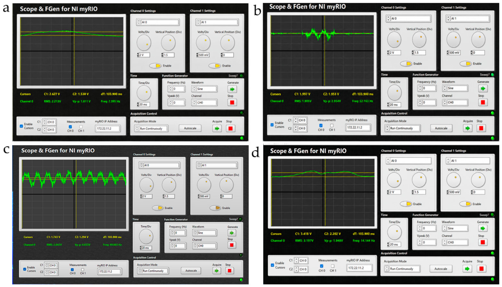Click Vpeak (V) input in panel d
Screen dimensions: 502x287
pyautogui.click(x=427, y=242)
